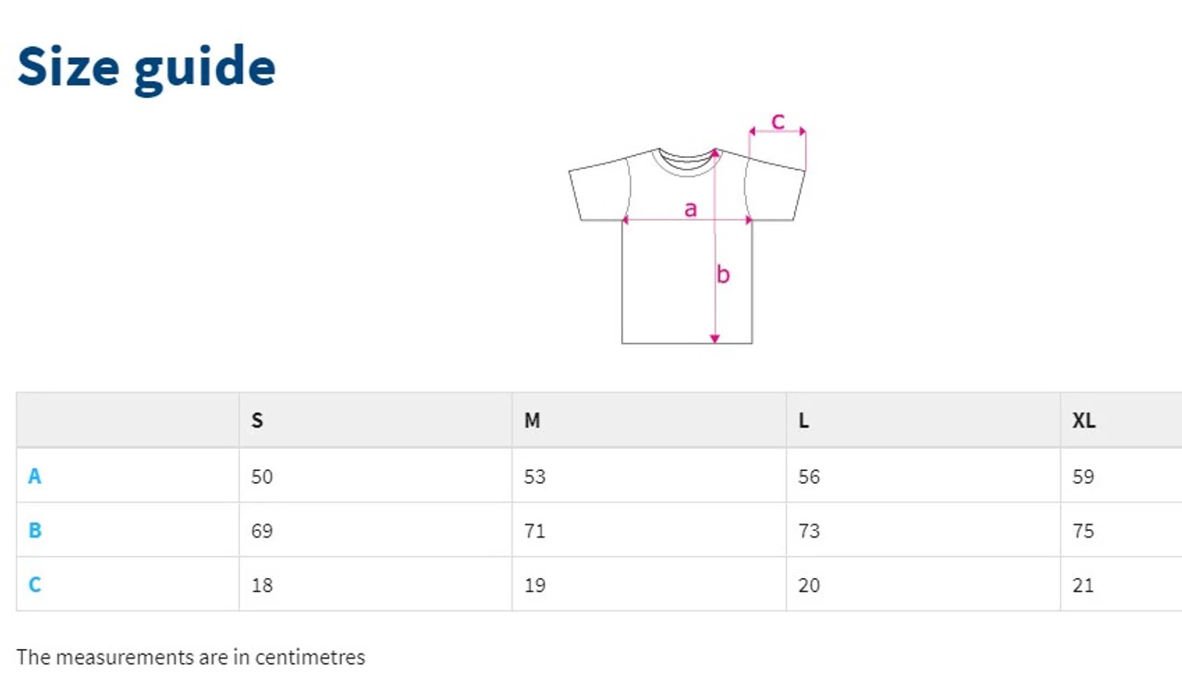
Task: Click the blue row label C
Action: click(x=34, y=584)
